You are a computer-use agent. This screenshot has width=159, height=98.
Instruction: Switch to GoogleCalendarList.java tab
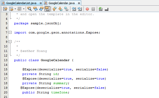click(21, 3)
